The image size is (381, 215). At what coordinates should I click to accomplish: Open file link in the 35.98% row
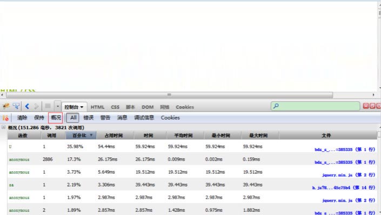pos(345,149)
